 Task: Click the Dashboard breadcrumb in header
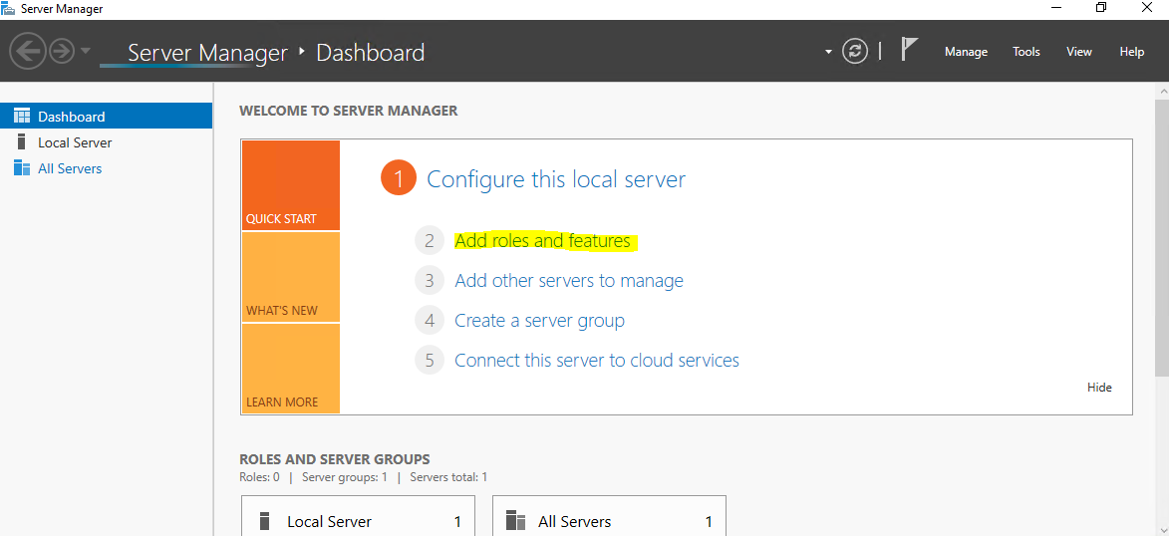[x=371, y=53]
